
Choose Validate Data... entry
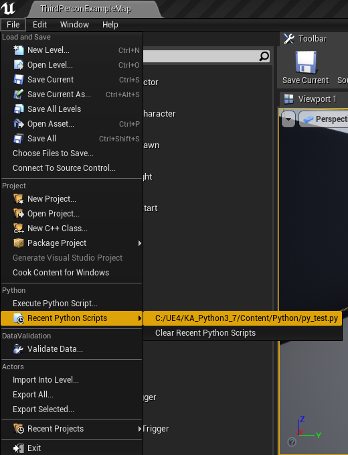(x=72, y=349)
